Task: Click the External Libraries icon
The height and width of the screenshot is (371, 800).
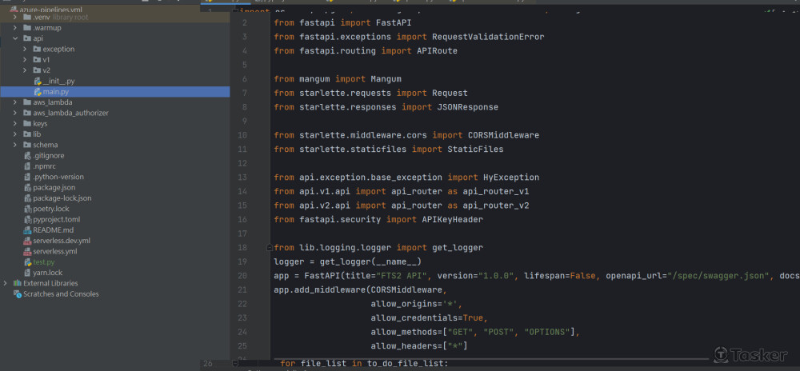Action: coord(17,283)
